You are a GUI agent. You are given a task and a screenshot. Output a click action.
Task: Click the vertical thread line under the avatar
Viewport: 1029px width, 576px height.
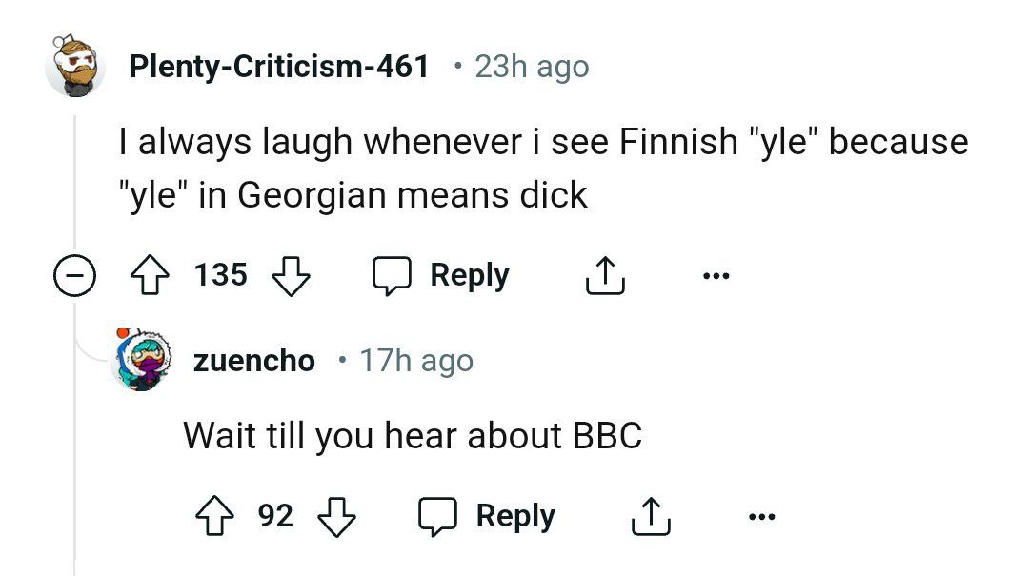pyautogui.click(x=75, y=190)
